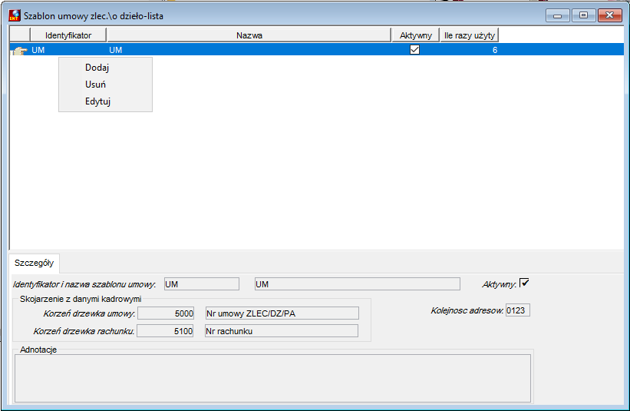Screen dimensions: 630x411
Task: Close the Szablon umowy window
Action: point(610,15)
